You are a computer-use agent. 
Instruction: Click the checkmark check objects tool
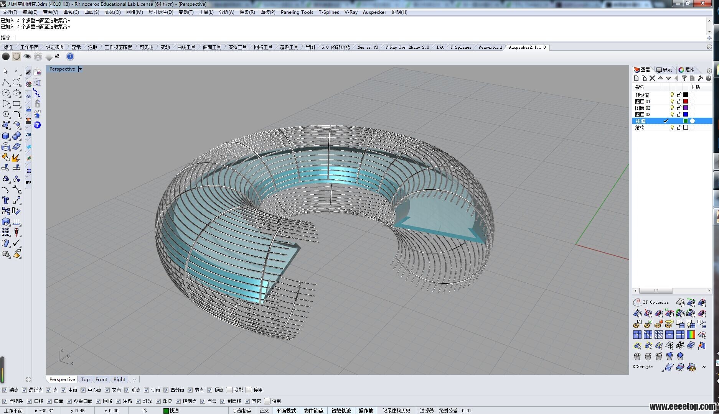(16, 243)
